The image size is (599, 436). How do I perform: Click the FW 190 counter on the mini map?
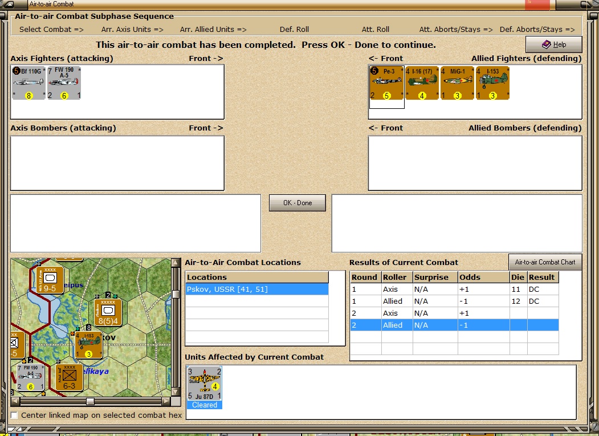tap(31, 377)
